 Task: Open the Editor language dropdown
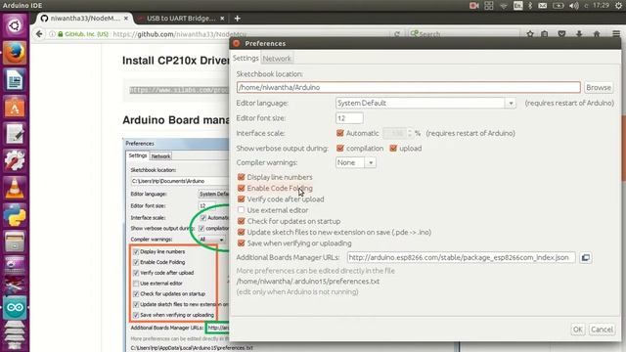pyautogui.click(x=425, y=103)
